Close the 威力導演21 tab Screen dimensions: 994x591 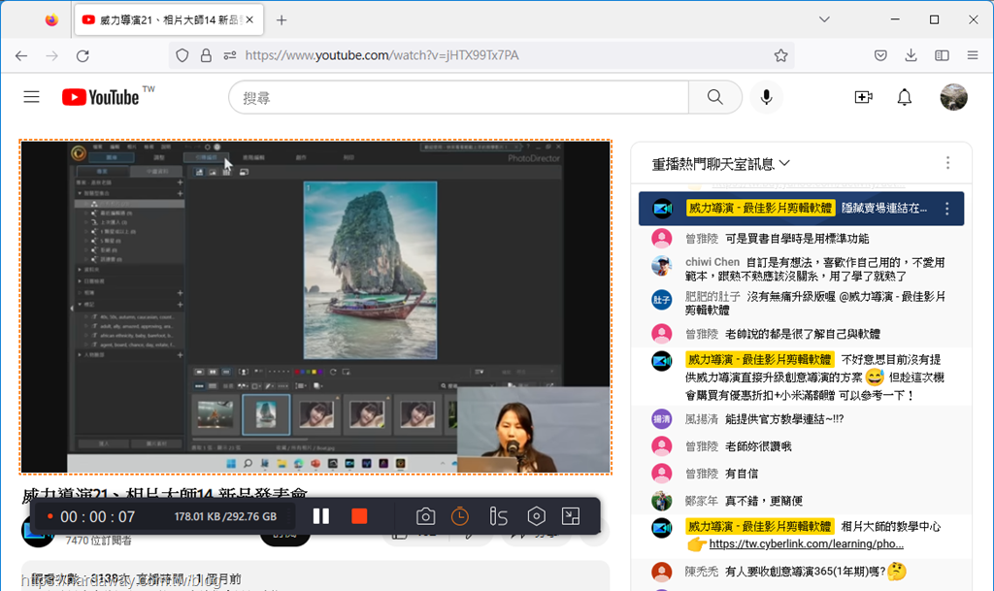point(249,19)
